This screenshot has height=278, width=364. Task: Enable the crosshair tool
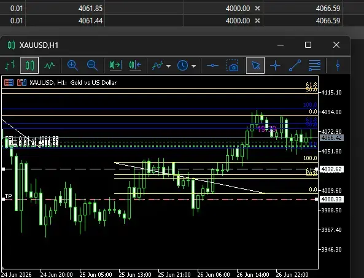275,66
